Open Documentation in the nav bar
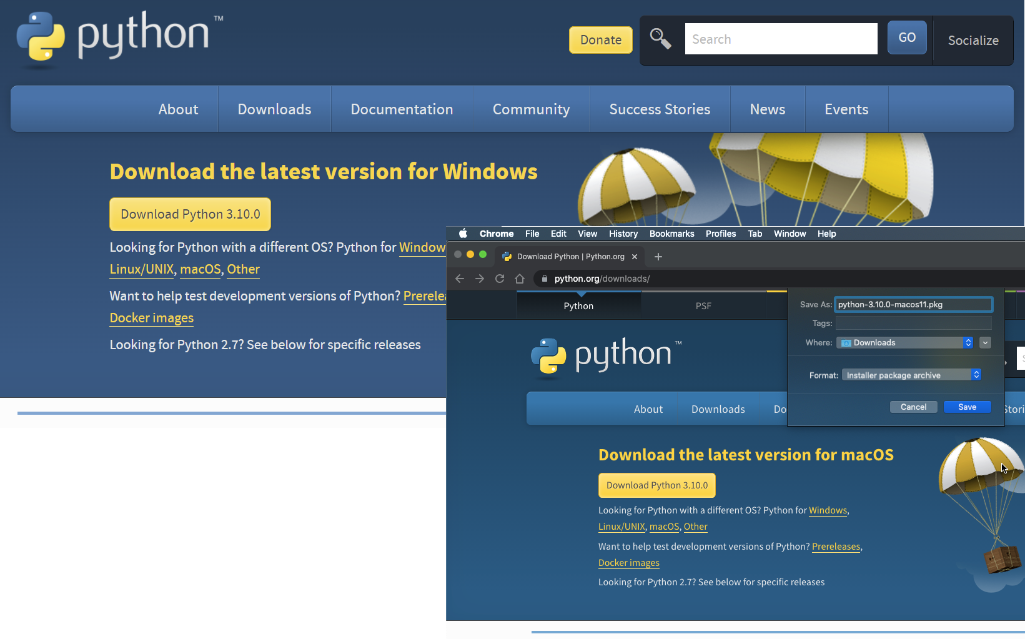Screen dimensions: 1025x639 click(402, 109)
